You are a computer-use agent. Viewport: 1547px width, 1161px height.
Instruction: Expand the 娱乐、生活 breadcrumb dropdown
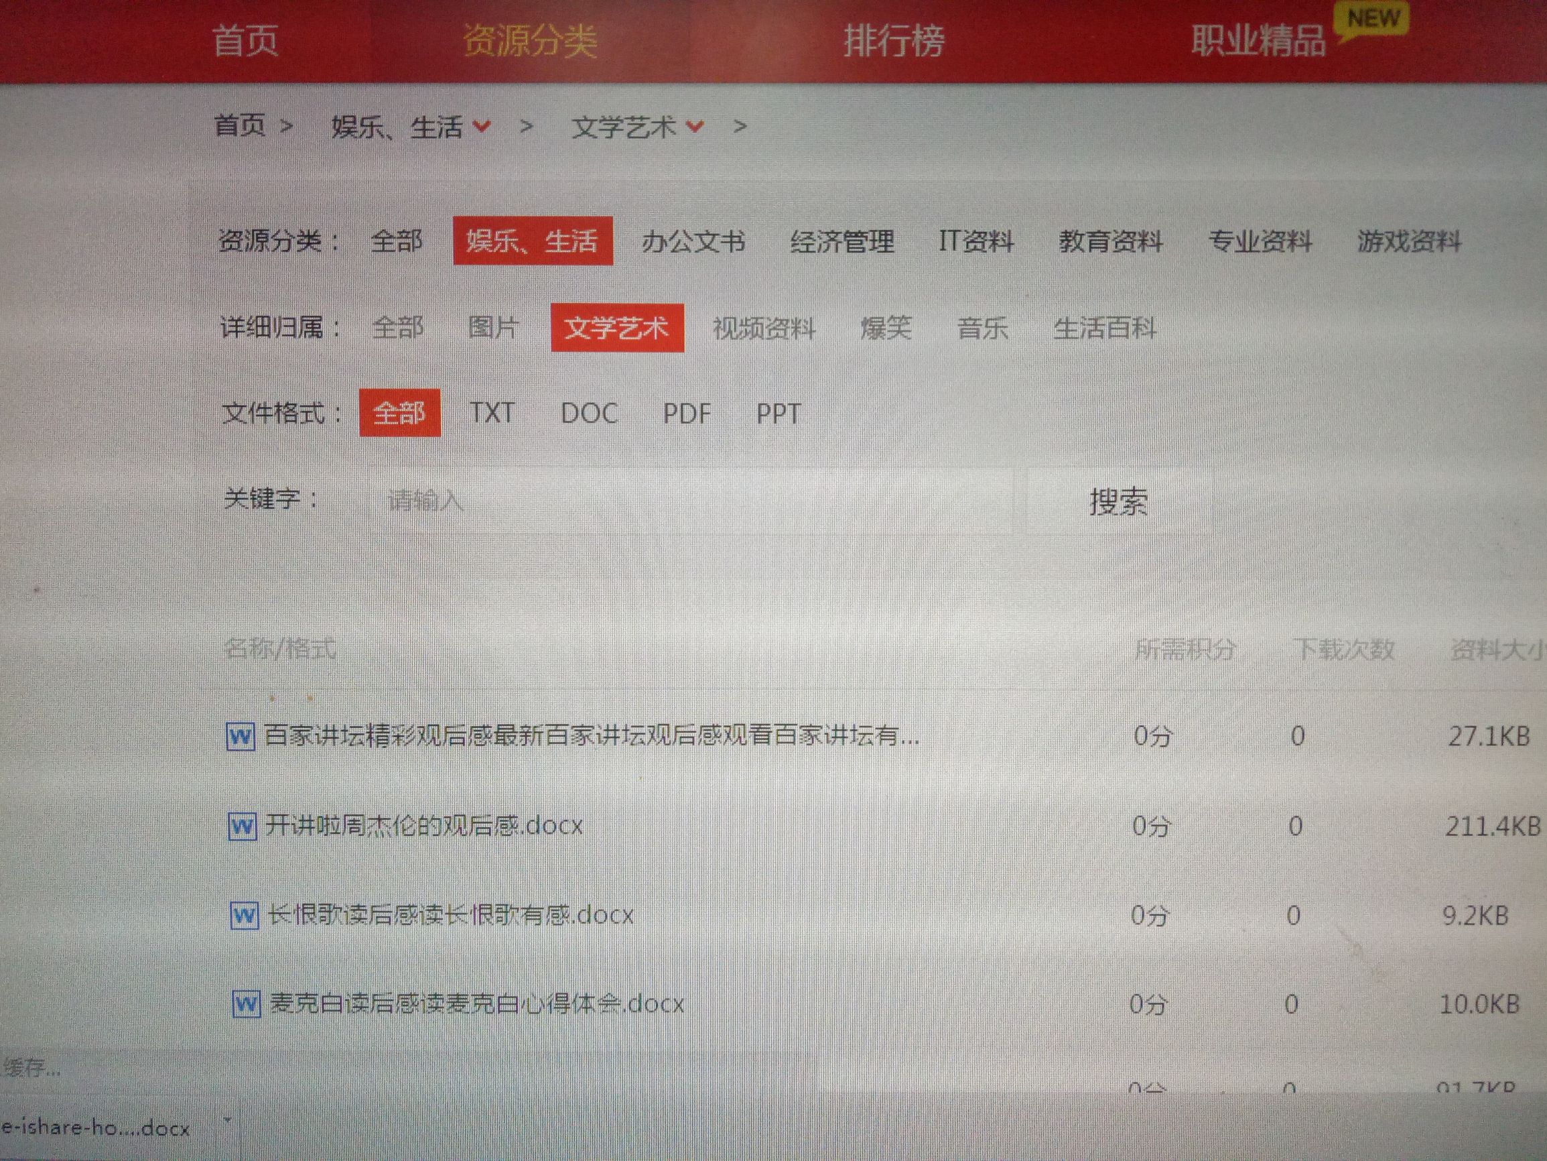[x=482, y=126]
